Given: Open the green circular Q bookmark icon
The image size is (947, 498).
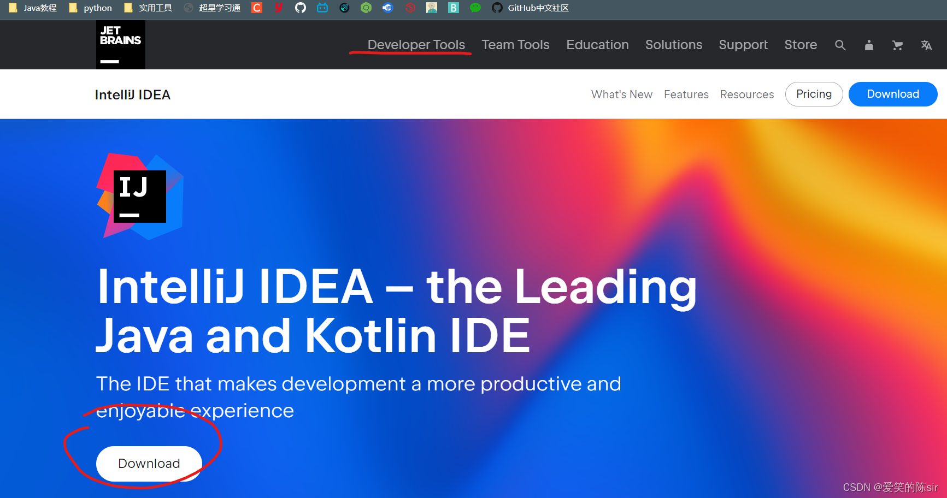Looking at the screenshot, I should click(366, 8).
